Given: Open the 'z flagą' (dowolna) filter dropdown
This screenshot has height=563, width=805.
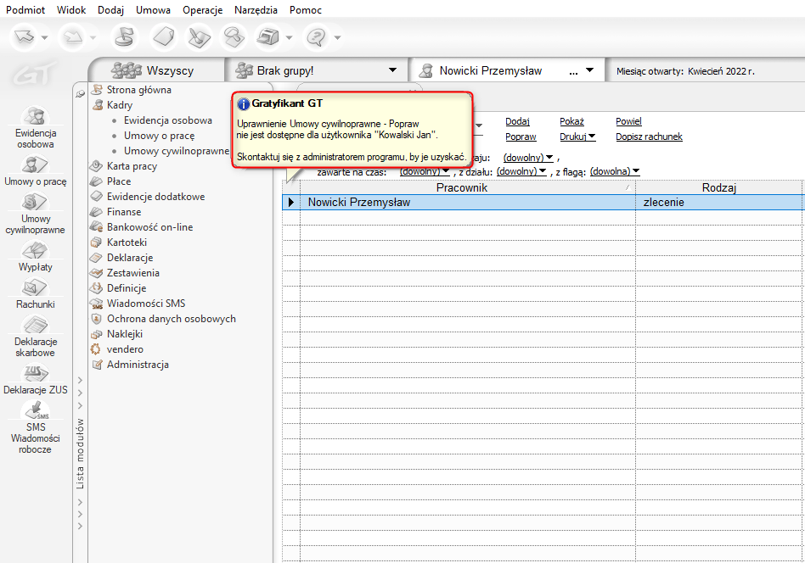Looking at the screenshot, I should pos(615,171).
